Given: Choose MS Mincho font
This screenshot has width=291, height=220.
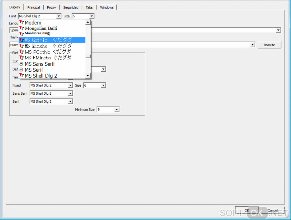Looking at the screenshot, I should pos(52,46).
